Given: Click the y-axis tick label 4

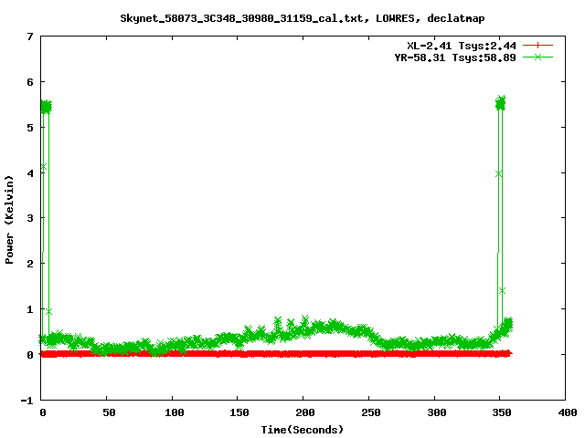Looking at the screenshot, I should tap(30, 173).
